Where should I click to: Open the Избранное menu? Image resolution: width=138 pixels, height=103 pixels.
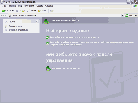pyautogui.click(x=29, y=6)
